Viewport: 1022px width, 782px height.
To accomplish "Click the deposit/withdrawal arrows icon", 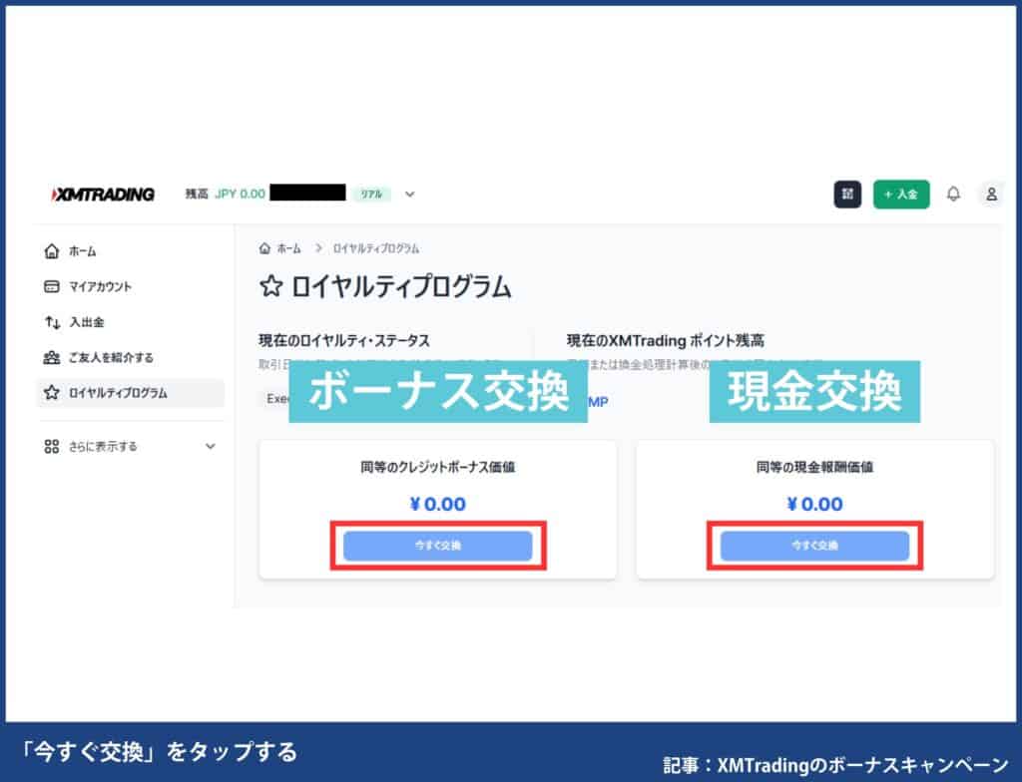I will (x=52, y=322).
